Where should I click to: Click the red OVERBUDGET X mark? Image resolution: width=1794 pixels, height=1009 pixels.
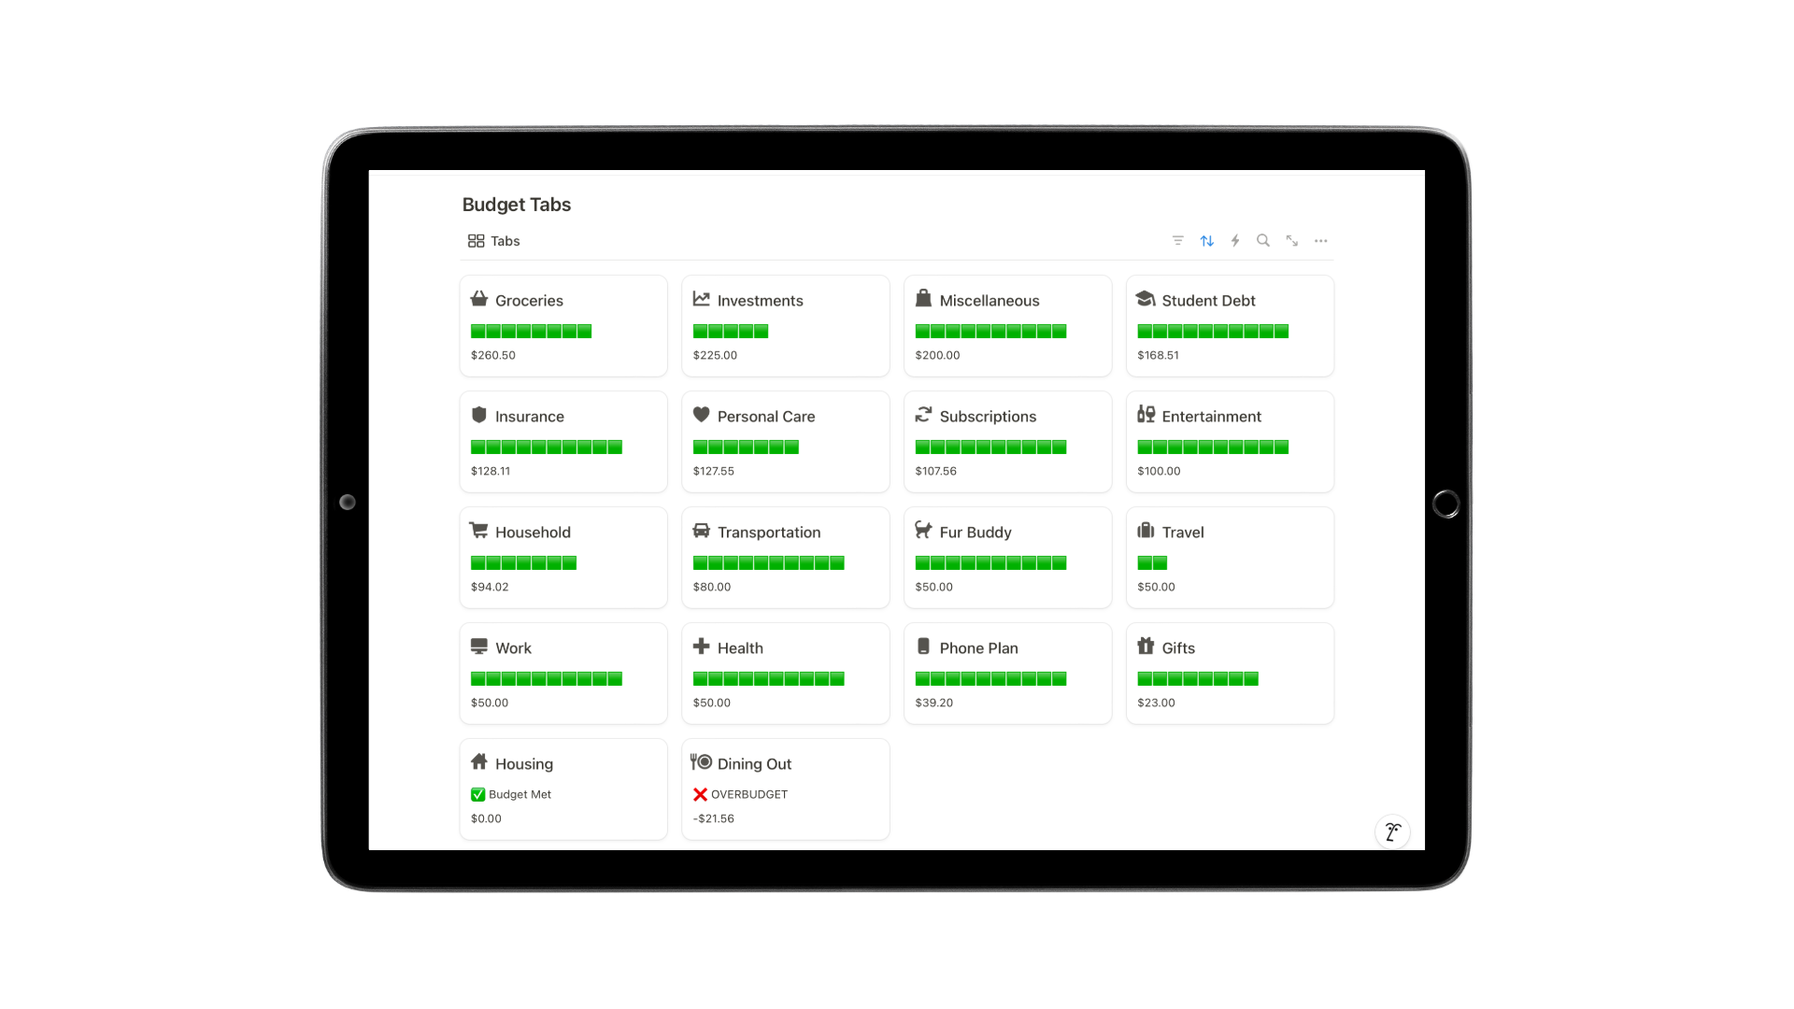click(x=700, y=794)
